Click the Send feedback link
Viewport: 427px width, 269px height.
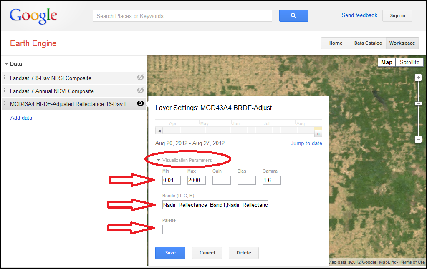pos(359,15)
